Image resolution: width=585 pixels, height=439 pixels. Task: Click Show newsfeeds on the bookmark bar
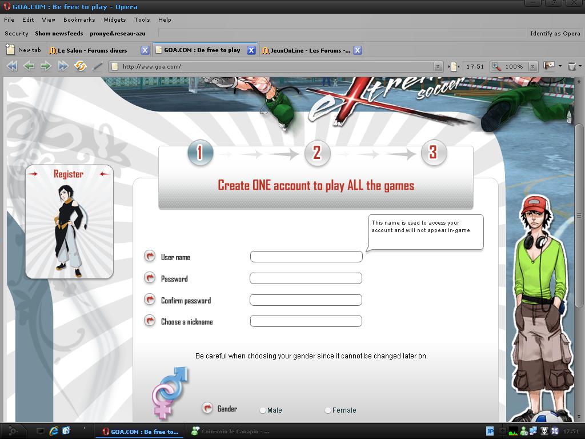coord(59,34)
